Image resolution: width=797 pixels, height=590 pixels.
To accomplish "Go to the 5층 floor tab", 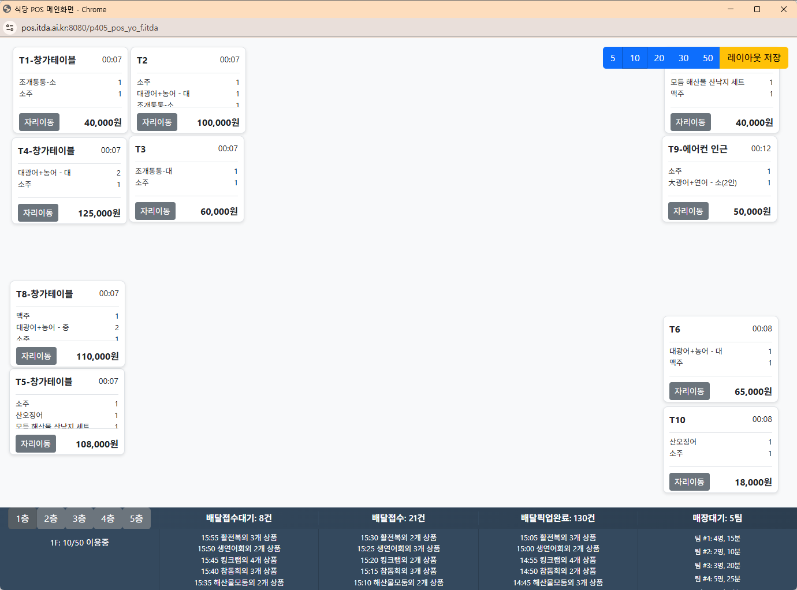I will point(136,518).
